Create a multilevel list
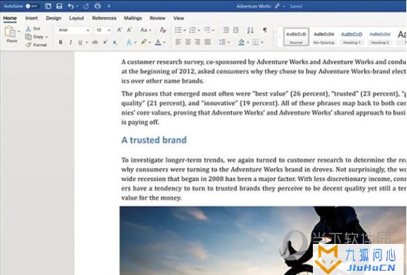This screenshot has width=407, height=275. (x=207, y=30)
